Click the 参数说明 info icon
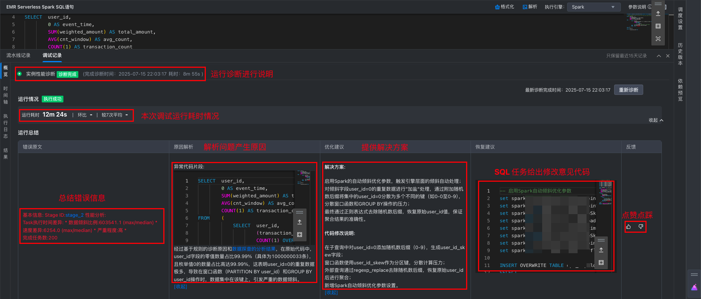701x299 pixels. pos(650,7)
